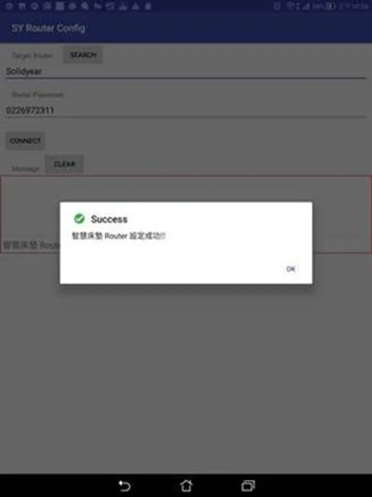Viewport: 372px width, 497px height.
Task: Tap the Android home navigation icon
Action: pyautogui.click(x=186, y=485)
